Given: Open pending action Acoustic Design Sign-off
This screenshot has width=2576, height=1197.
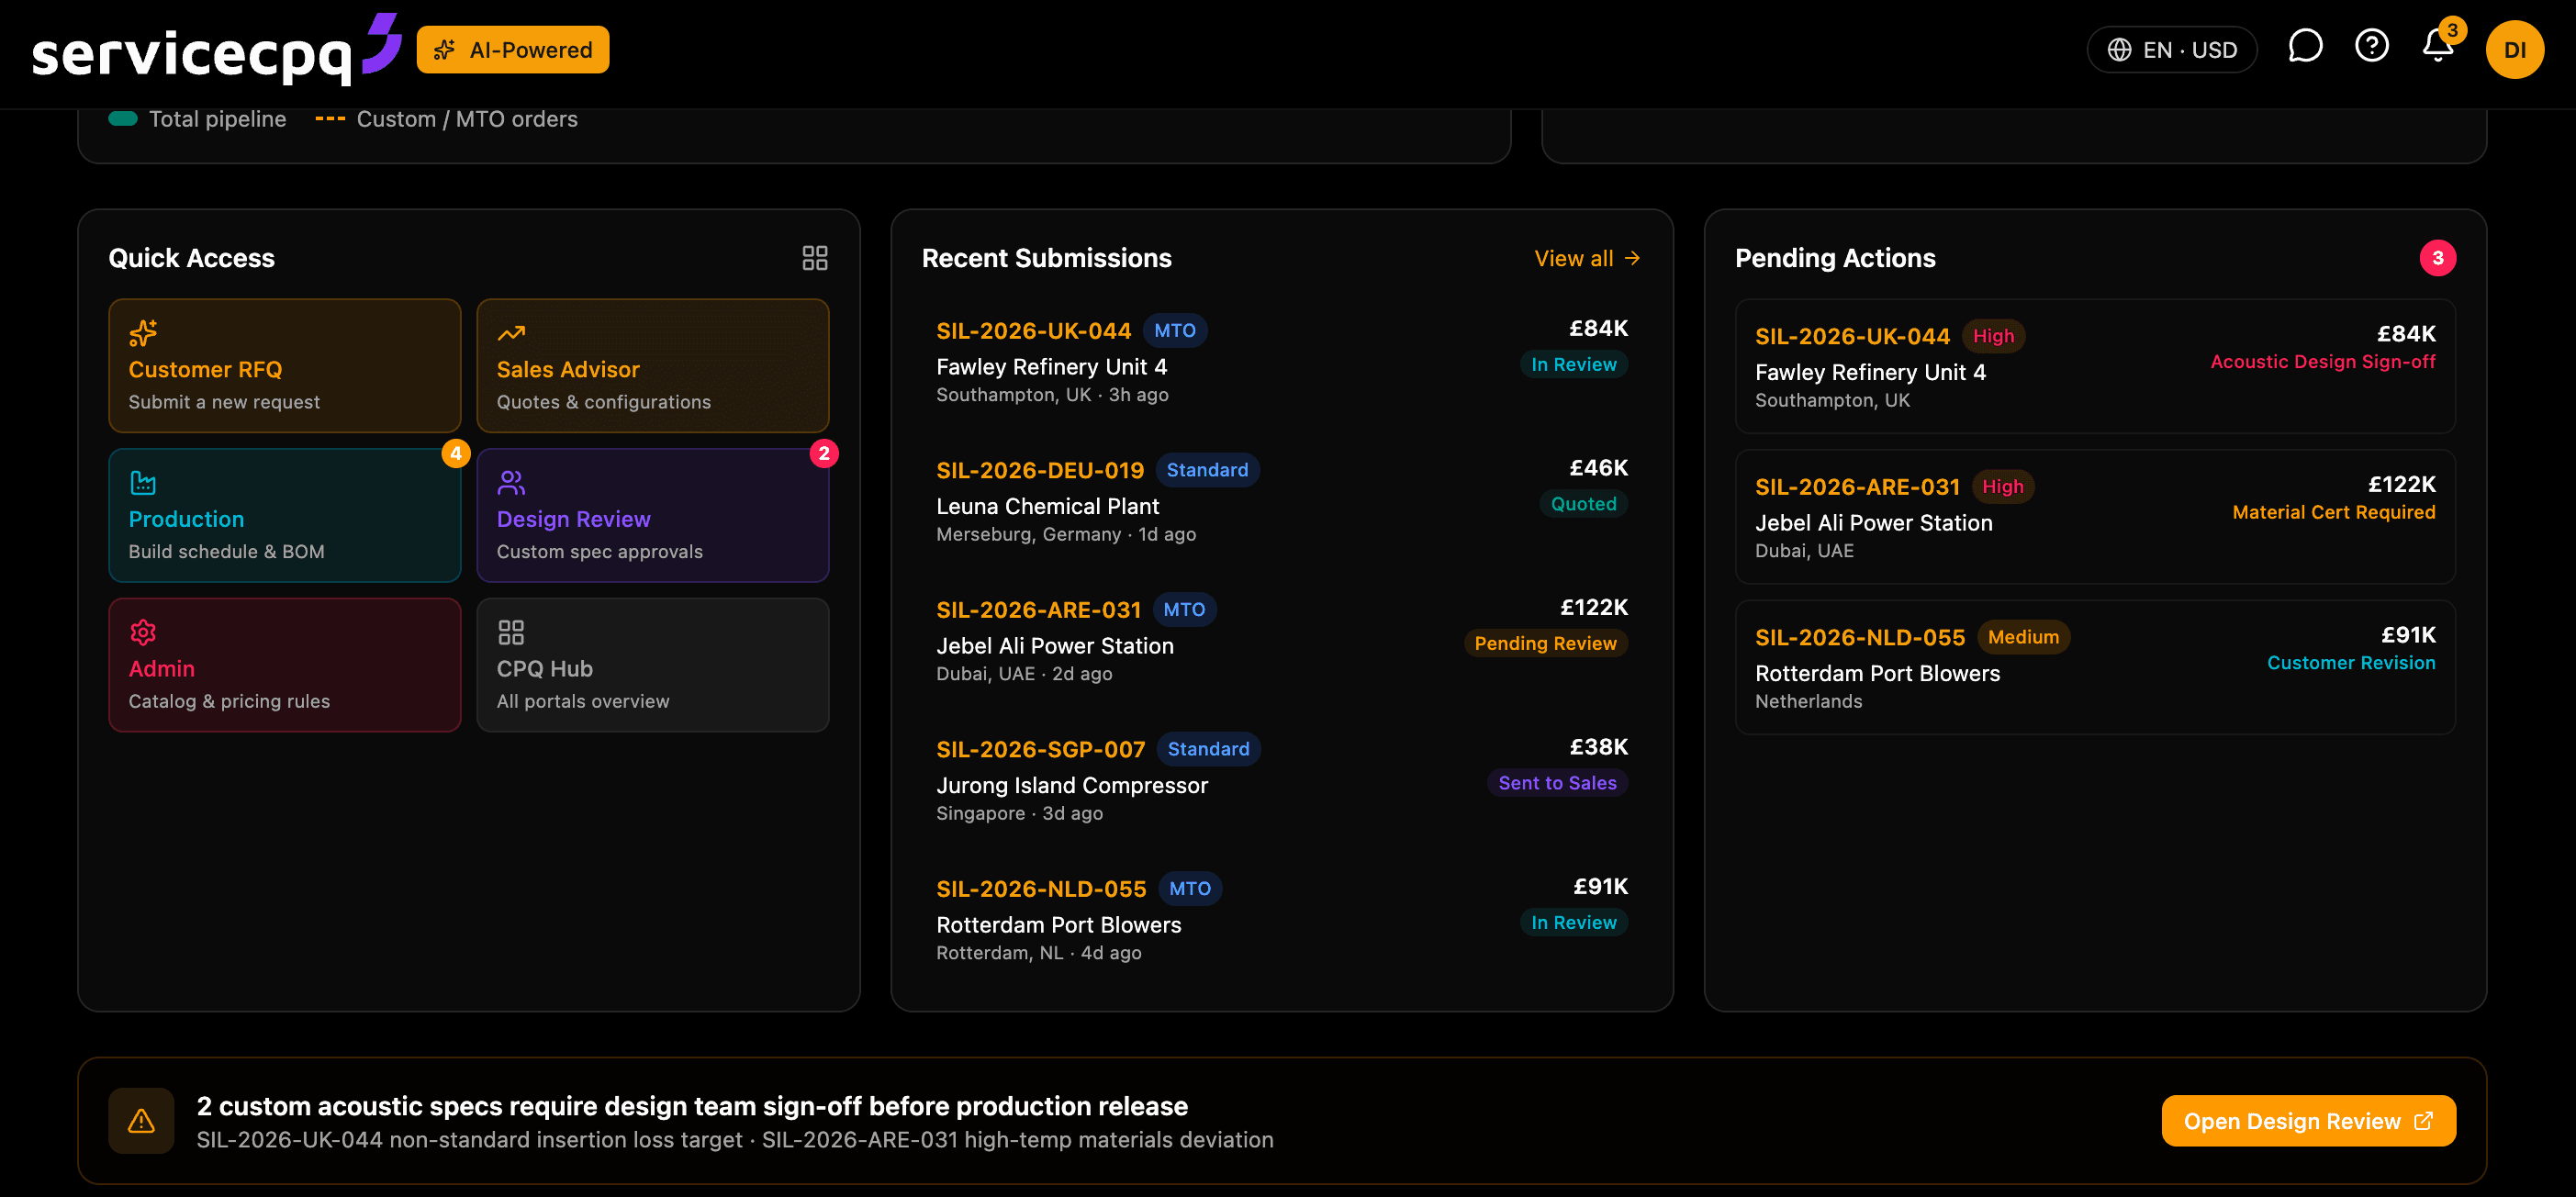Looking at the screenshot, I should [x=2095, y=366].
